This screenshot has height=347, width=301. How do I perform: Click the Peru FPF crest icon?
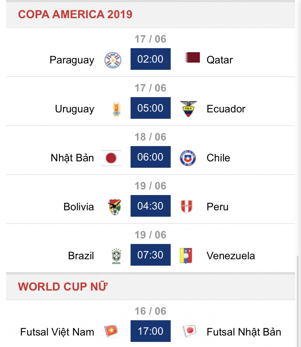click(x=187, y=207)
